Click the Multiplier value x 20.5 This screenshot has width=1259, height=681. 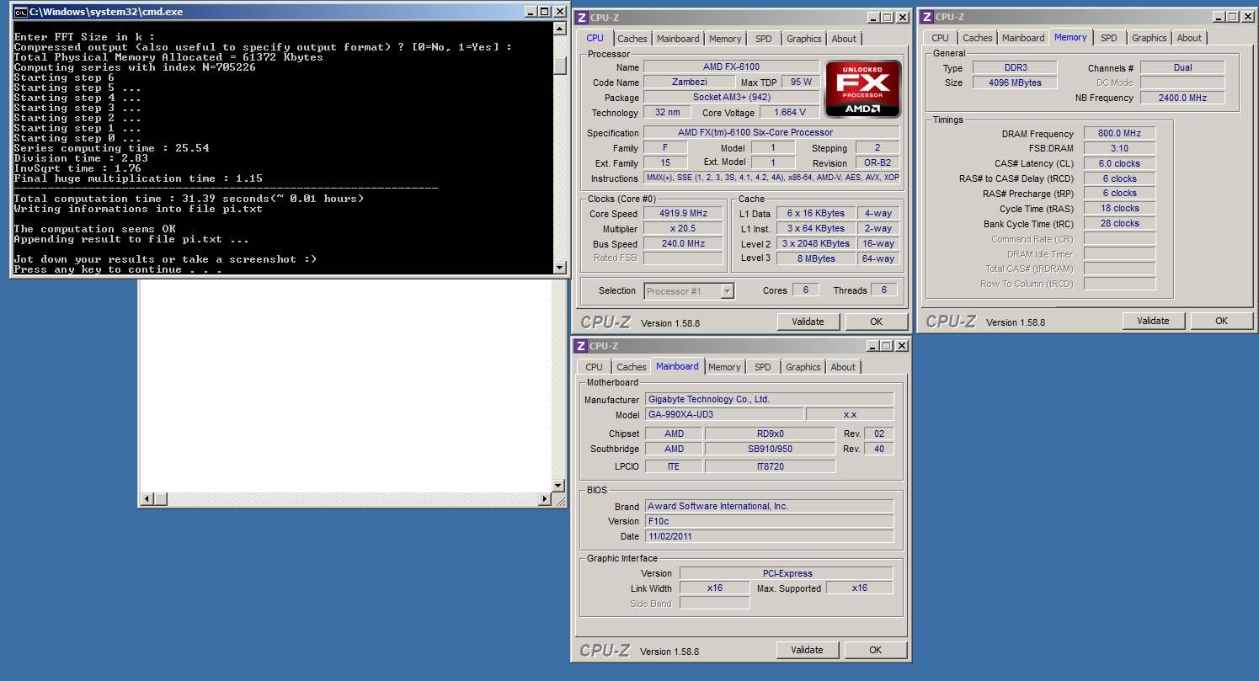point(683,229)
